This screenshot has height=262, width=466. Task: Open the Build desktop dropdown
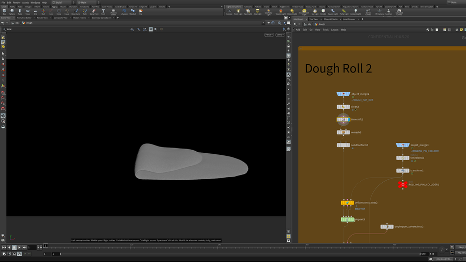(x=63, y=3)
